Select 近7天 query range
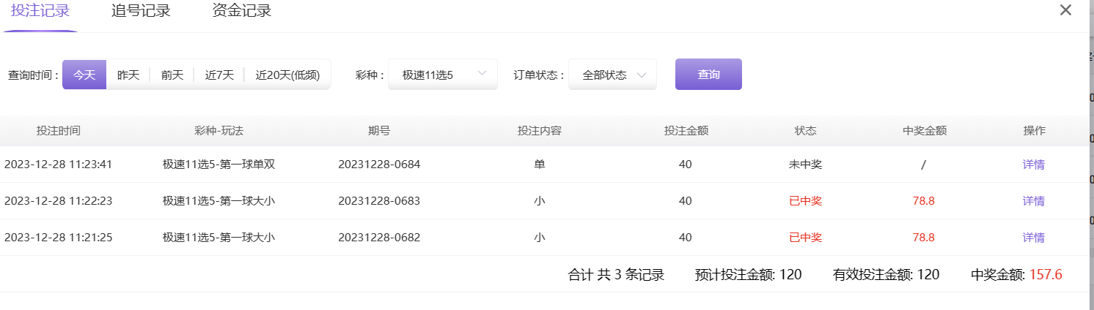 coord(219,75)
